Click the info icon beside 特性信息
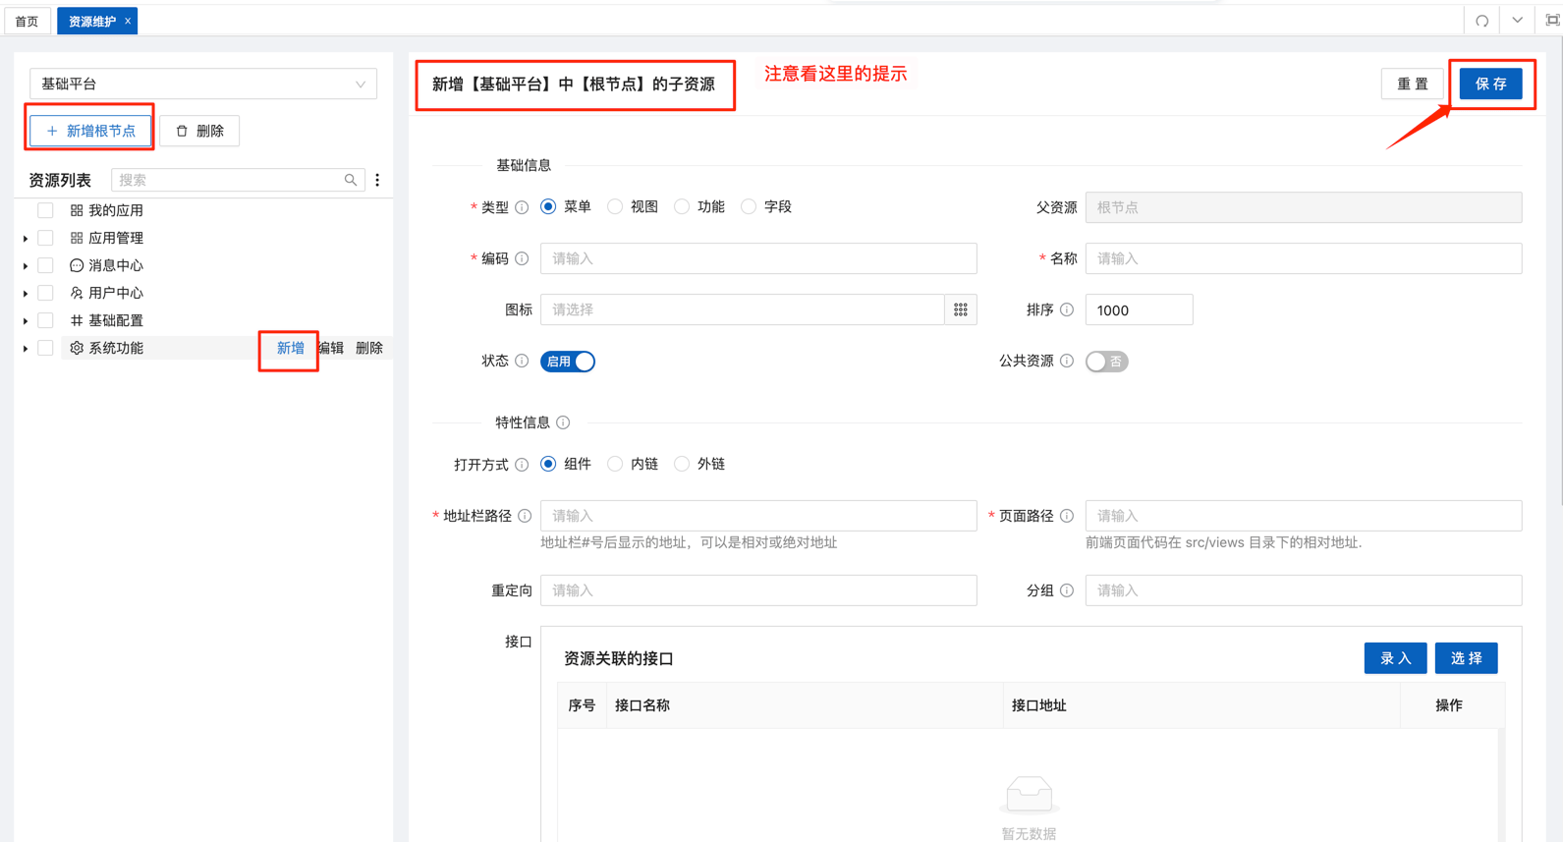 point(563,422)
